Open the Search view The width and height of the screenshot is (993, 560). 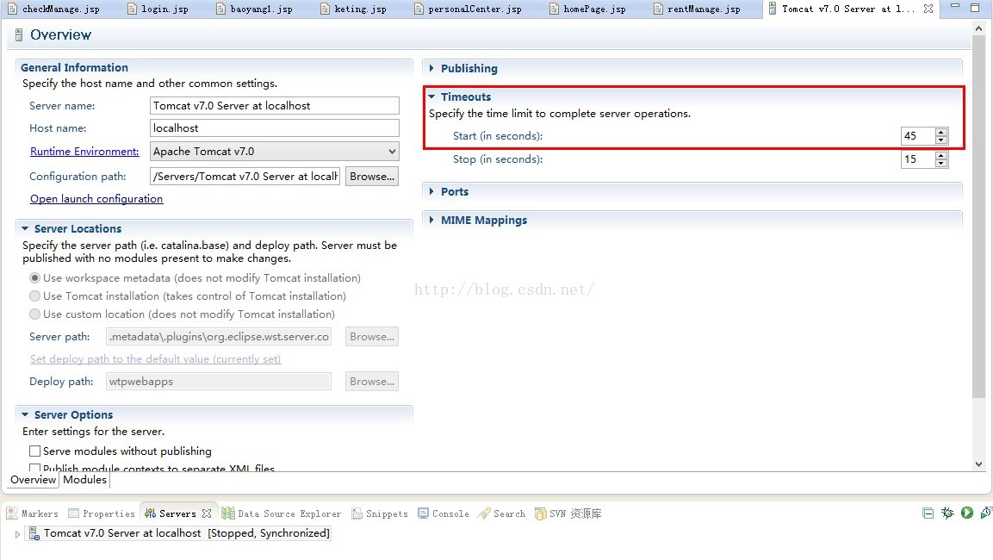click(501, 513)
